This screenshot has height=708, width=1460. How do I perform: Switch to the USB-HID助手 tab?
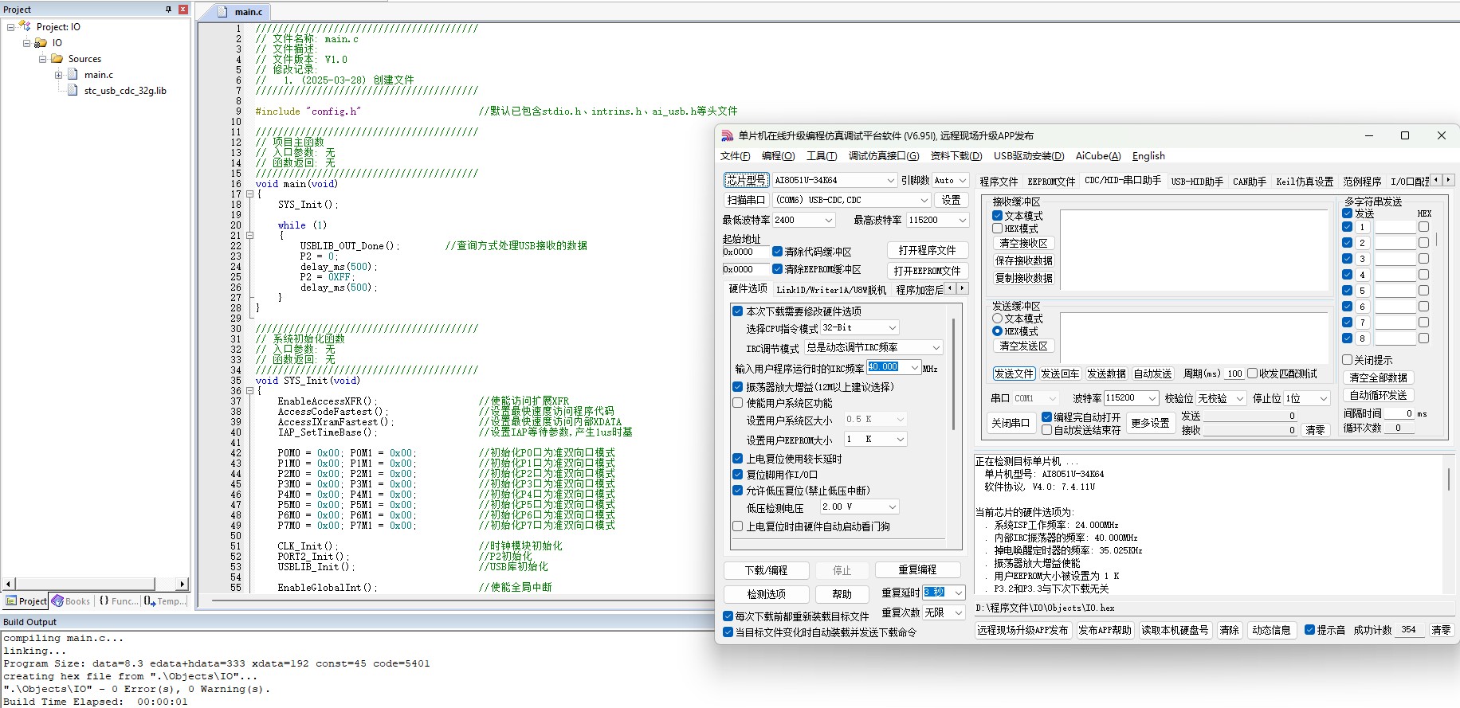[1197, 182]
